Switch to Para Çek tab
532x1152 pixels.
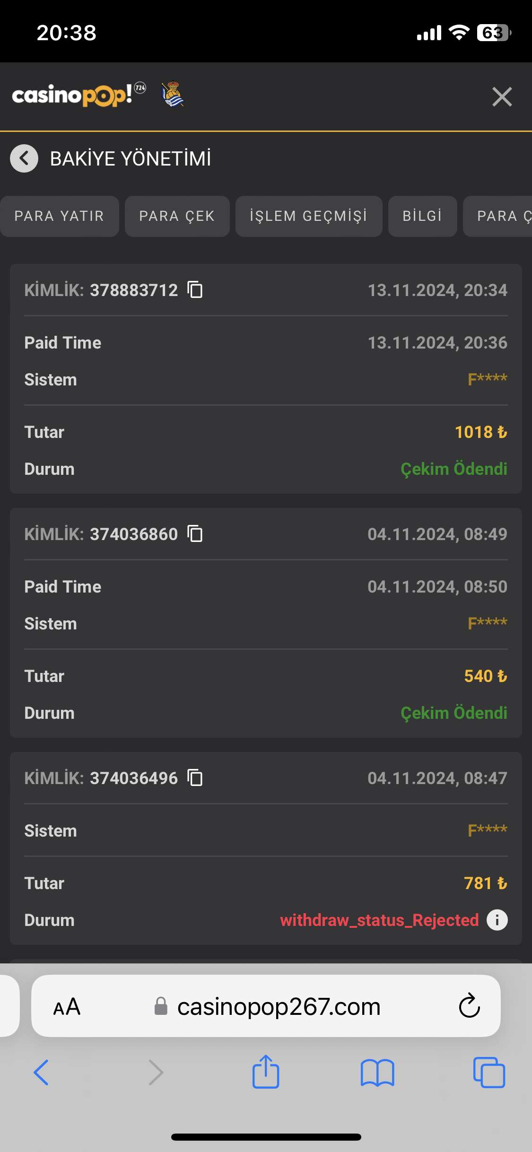[177, 216]
